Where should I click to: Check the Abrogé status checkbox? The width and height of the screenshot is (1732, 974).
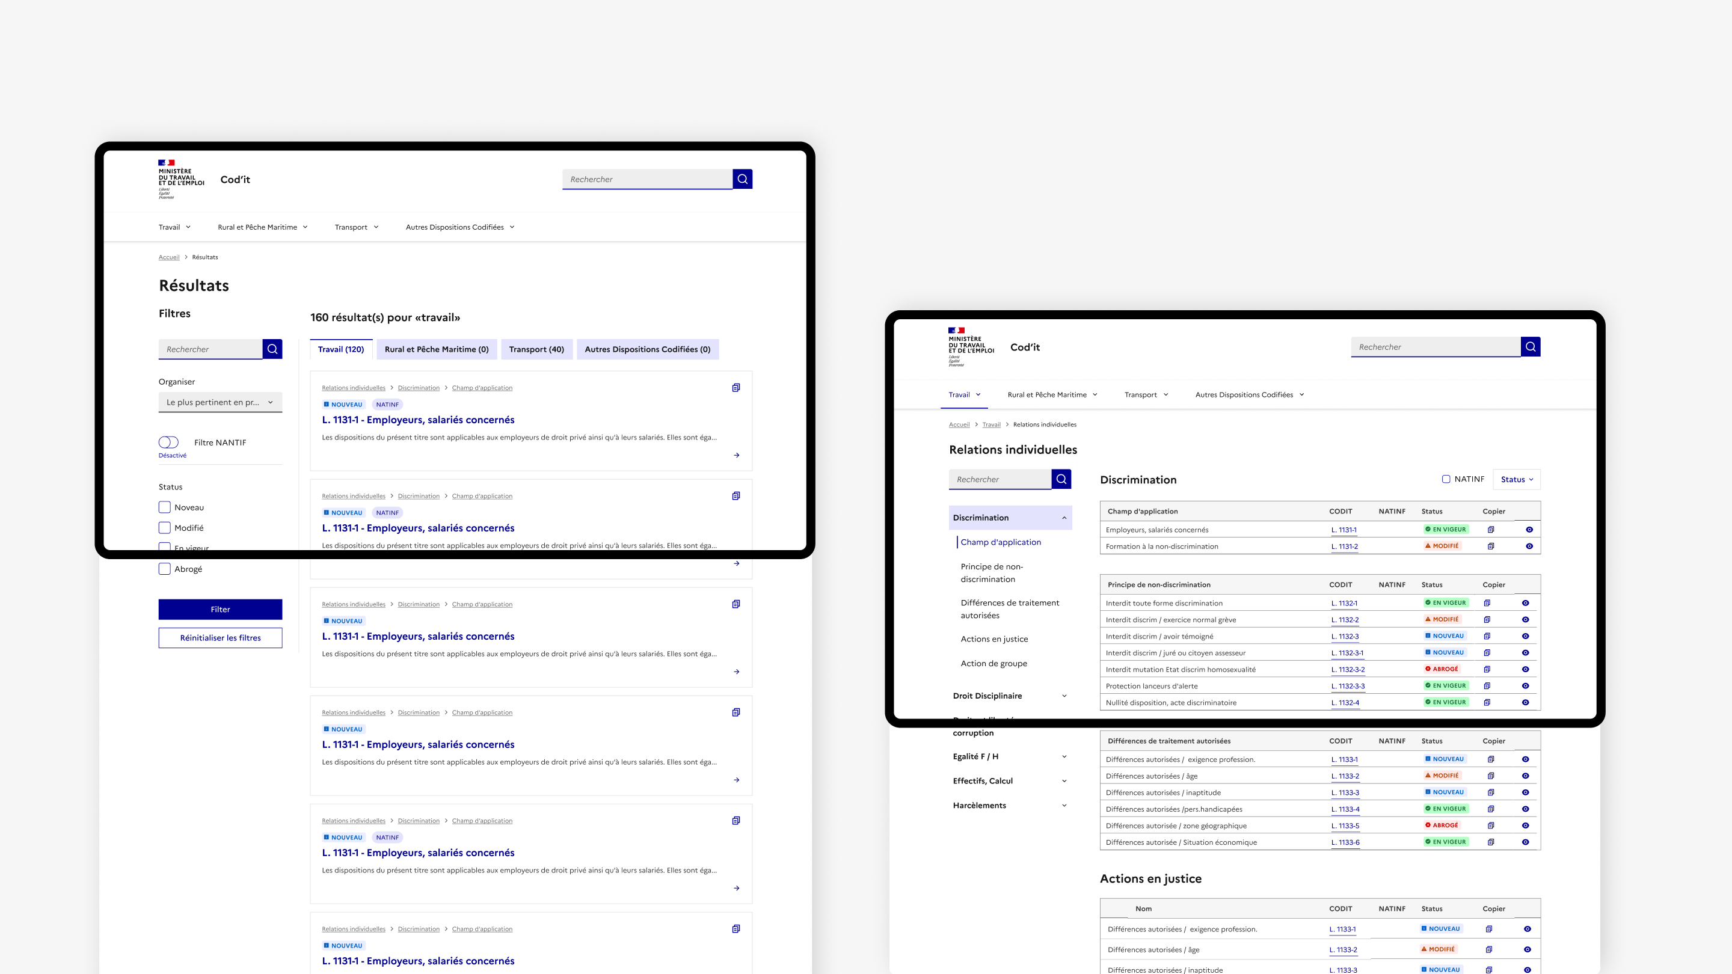tap(164, 569)
